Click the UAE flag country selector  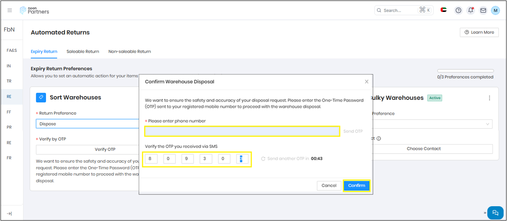click(x=444, y=10)
